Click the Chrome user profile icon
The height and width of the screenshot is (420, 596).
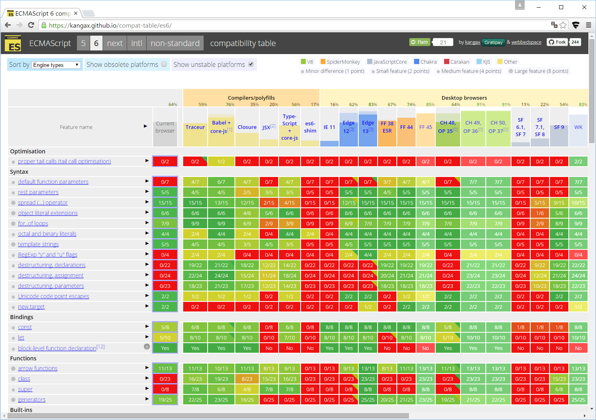click(520, 5)
